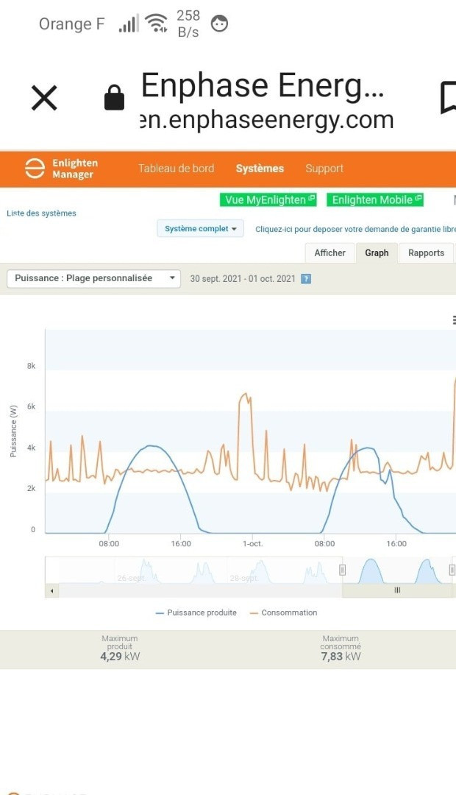Close the browser tab with X

(44, 98)
